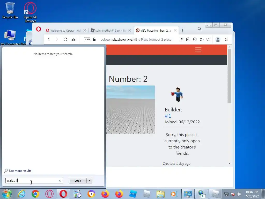Open a new tab with plus button
The height and width of the screenshot is (199, 265).
pos(182,30)
